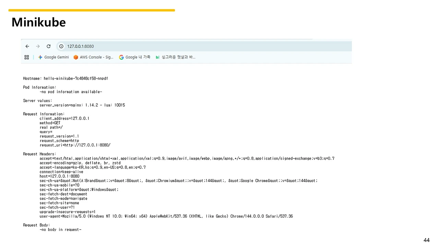The image size is (439, 247).
Task: Click '-no pod information available-' text
Action: point(71,92)
